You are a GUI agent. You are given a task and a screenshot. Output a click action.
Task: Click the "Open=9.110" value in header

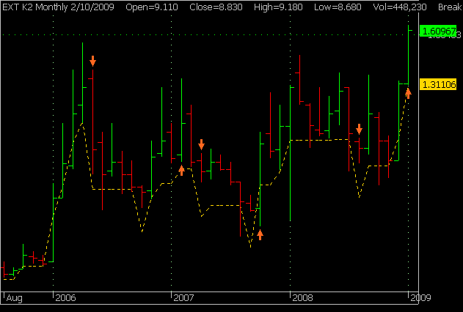pyautogui.click(x=152, y=7)
